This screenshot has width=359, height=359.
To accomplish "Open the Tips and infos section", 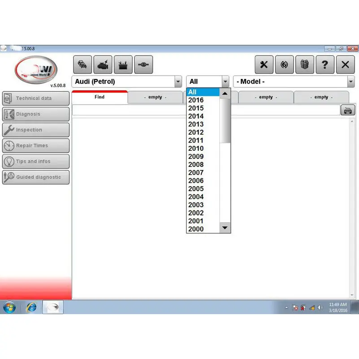I will tap(36, 162).
